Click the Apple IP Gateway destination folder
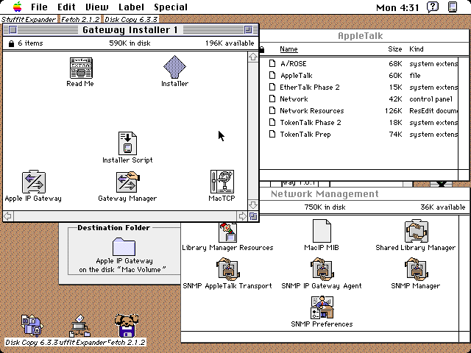471x353 pixels. point(124,247)
